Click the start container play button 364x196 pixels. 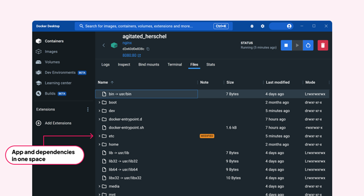click(x=297, y=45)
